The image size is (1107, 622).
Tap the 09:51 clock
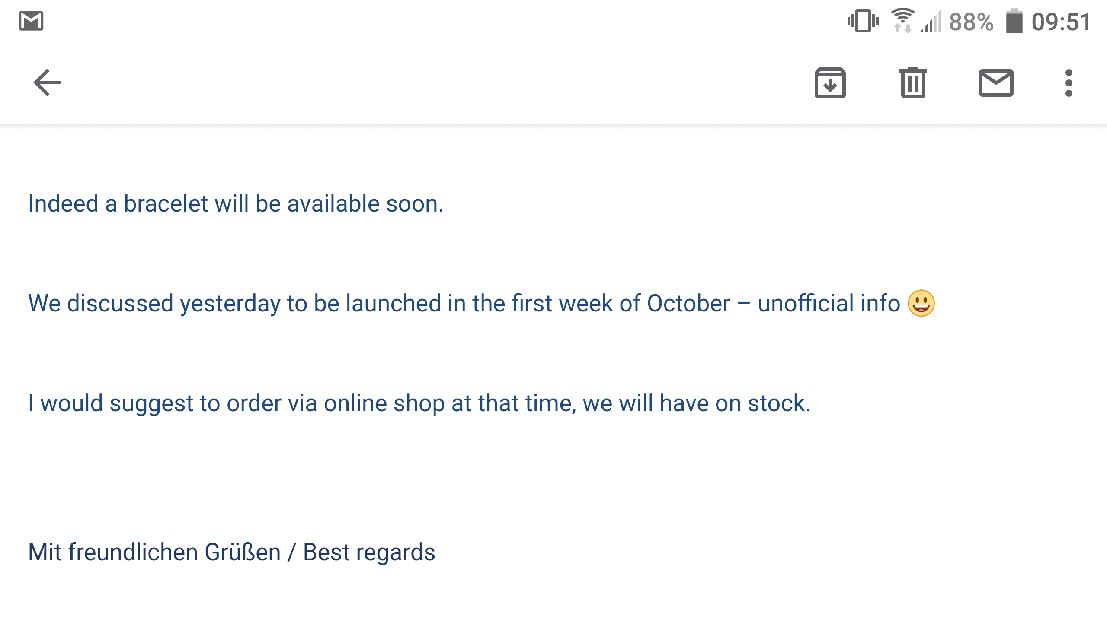[x=1061, y=22]
